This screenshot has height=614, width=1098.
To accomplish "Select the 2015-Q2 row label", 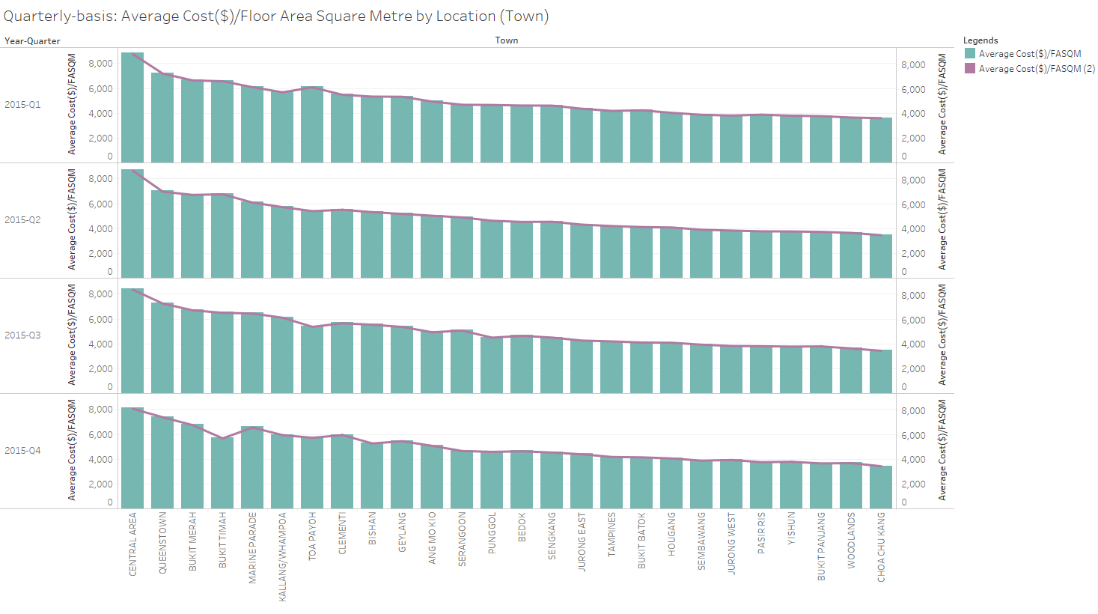I will pyautogui.click(x=22, y=220).
